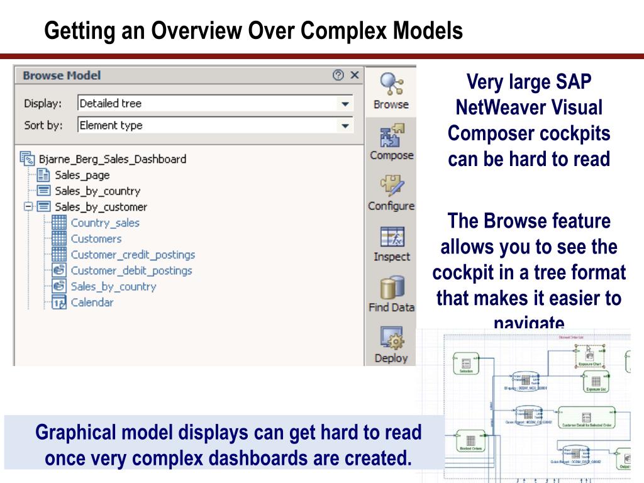Select Sales_page in the tree

82,175
